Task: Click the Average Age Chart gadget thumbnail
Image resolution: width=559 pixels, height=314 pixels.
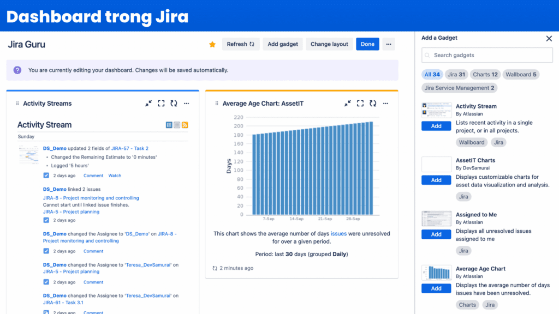Action: tap(436, 273)
